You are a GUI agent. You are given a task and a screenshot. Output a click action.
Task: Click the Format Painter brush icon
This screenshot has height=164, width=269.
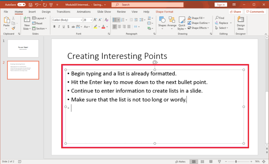coord(13,28)
